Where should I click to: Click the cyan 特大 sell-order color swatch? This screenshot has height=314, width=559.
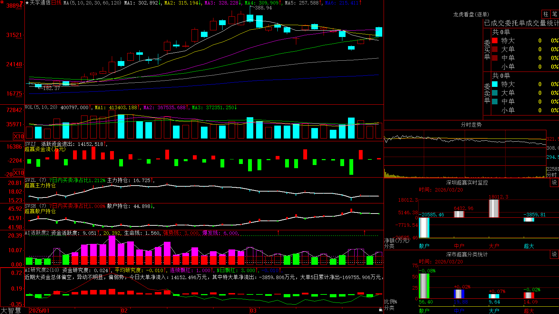coord(495,84)
